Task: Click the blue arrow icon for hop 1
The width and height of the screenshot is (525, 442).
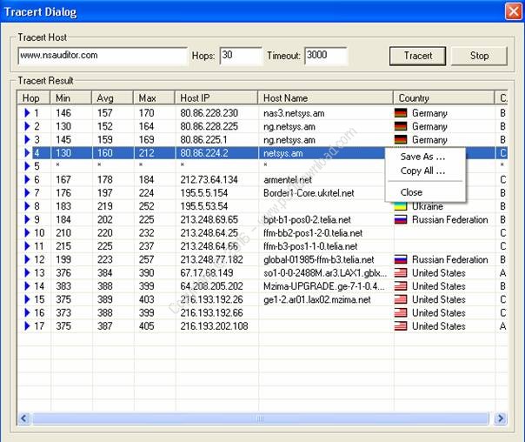Action: click(x=28, y=113)
